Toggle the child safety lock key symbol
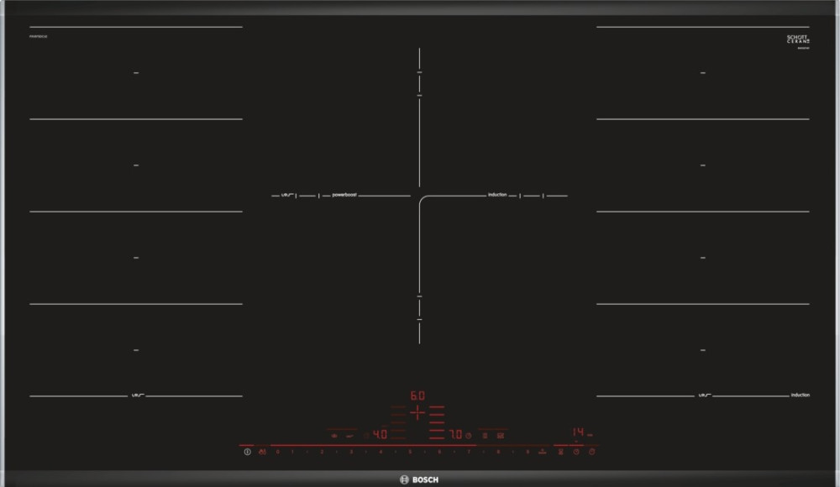 click(x=261, y=450)
